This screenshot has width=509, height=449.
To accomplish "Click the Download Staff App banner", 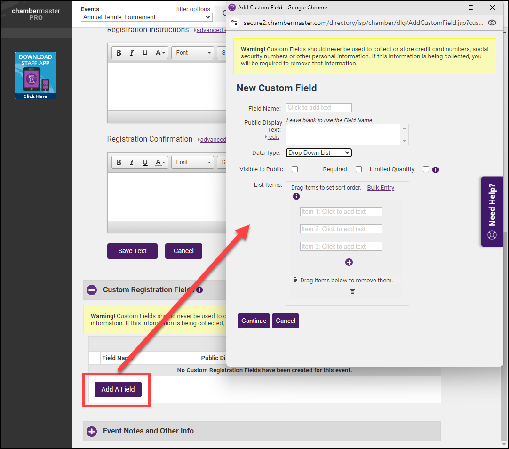I will tap(35, 76).
